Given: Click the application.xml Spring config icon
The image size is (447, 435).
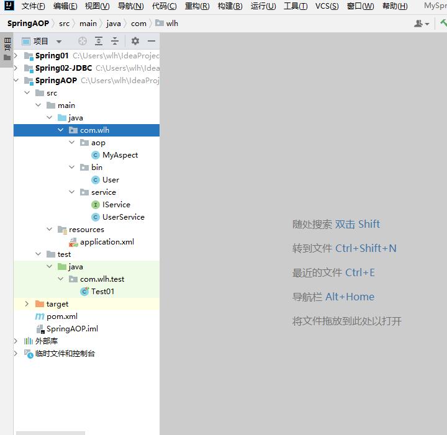Looking at the screenshot, I should point(73,242).
